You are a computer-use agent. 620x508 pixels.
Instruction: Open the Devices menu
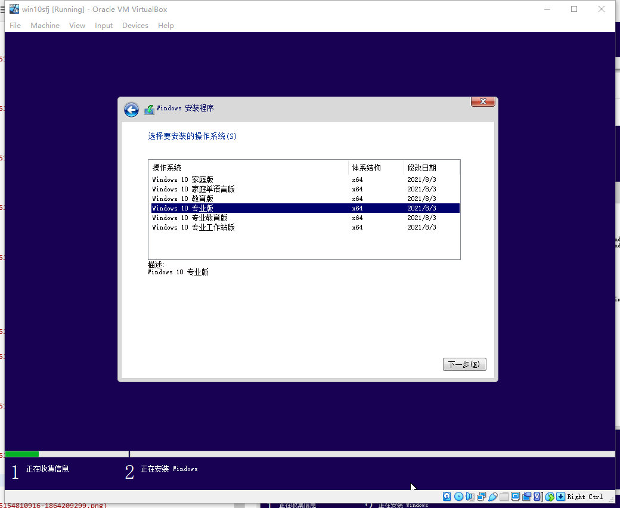tap(135, 25)
